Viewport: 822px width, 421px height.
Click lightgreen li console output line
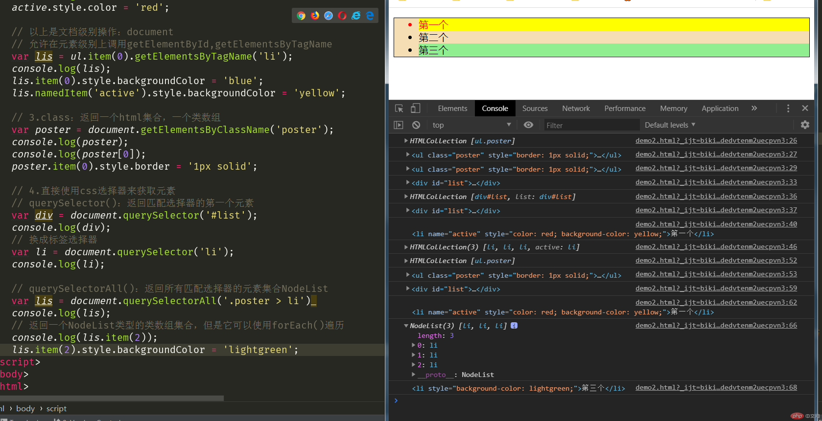pos(518,388)
